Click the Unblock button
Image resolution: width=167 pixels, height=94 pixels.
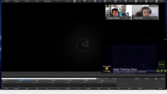point(88,88)
